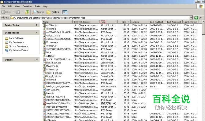This screenshot has height=121, width=205.
Task: Select the interface_B99b100.js file icon
Action: click(44, 107)
